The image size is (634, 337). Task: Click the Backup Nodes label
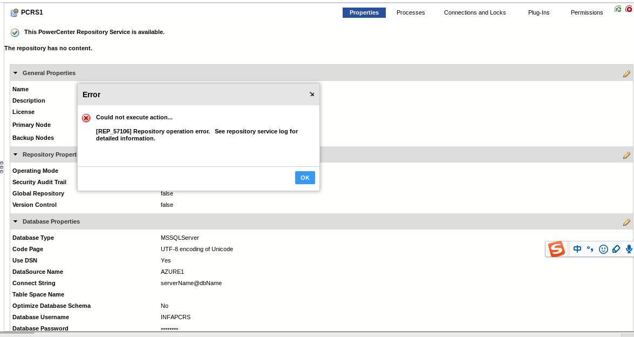(33, 138)
